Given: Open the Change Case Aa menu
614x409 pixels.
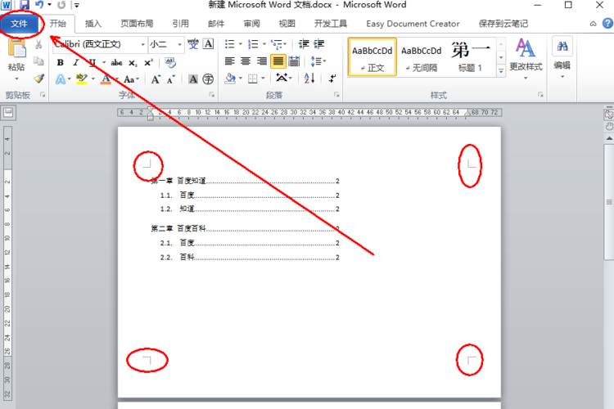Looking at the screenshot, I should click(131, 79).
